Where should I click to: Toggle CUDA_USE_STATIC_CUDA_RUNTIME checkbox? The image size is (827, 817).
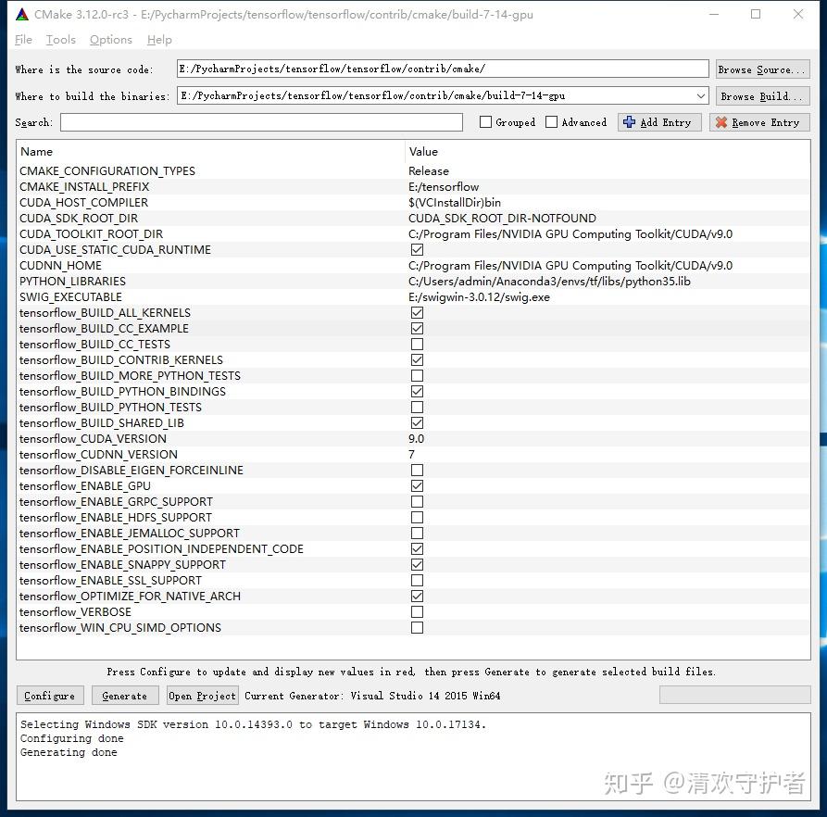point(417,249)
